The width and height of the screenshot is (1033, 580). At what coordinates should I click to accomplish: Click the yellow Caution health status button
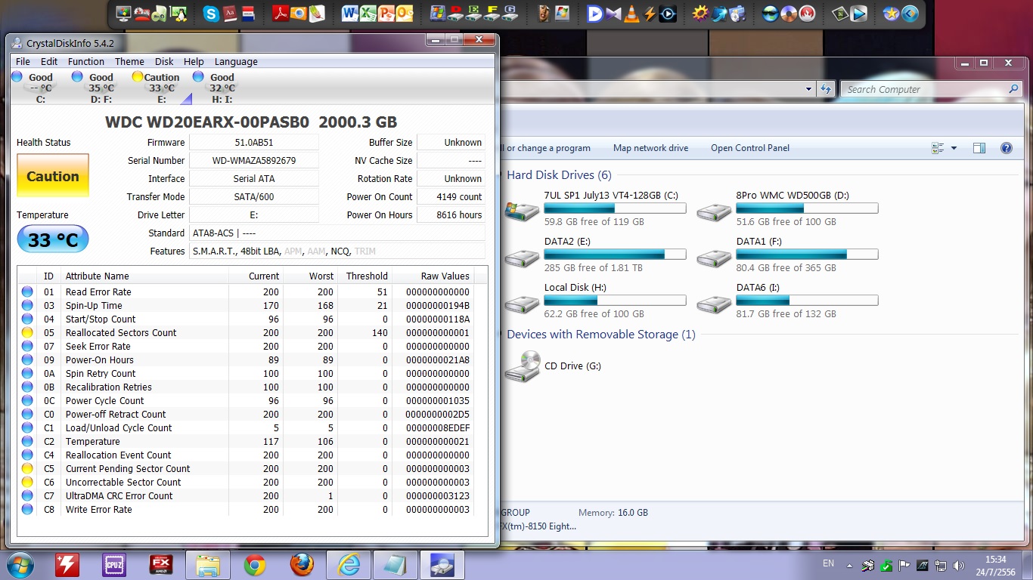tap(53, 176)
